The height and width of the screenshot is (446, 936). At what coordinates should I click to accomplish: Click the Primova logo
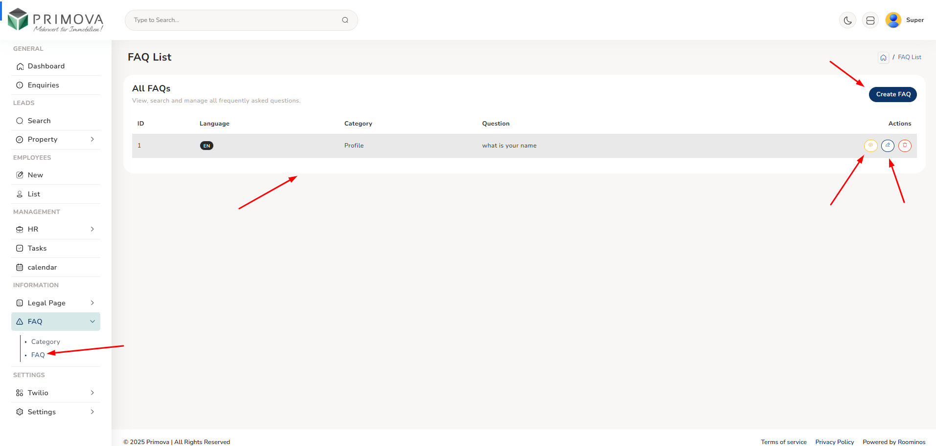coord(55,20)
